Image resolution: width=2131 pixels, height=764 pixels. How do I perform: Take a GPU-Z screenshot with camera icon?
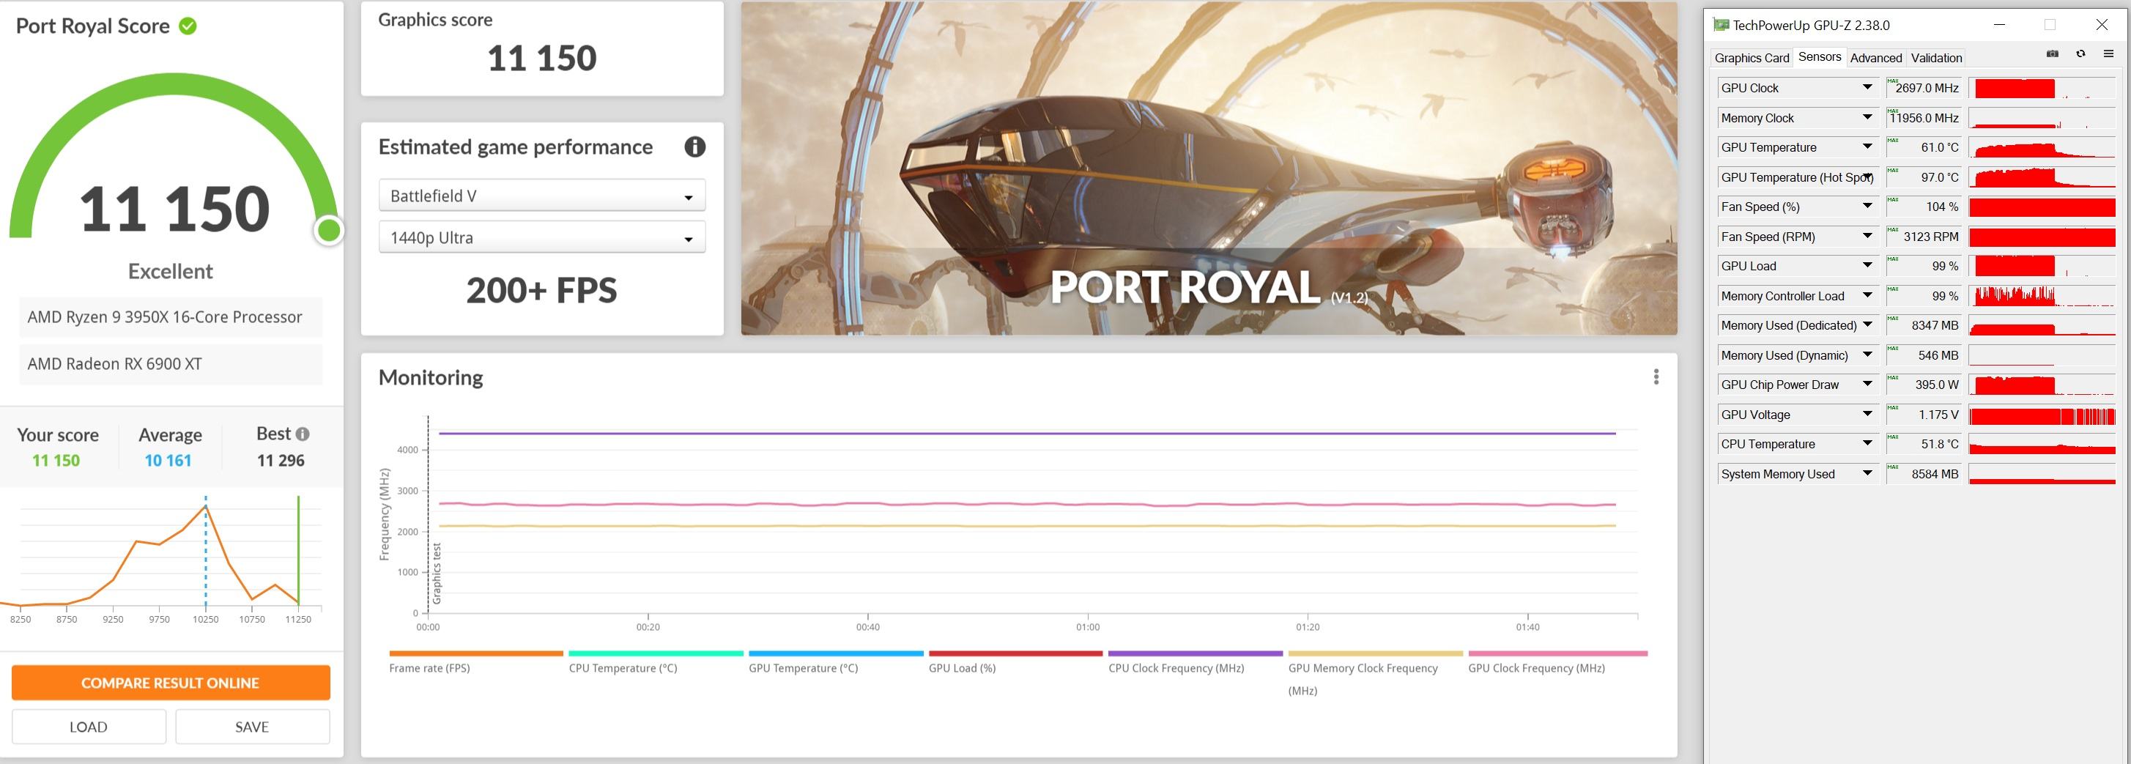[x=2053, y=53]
